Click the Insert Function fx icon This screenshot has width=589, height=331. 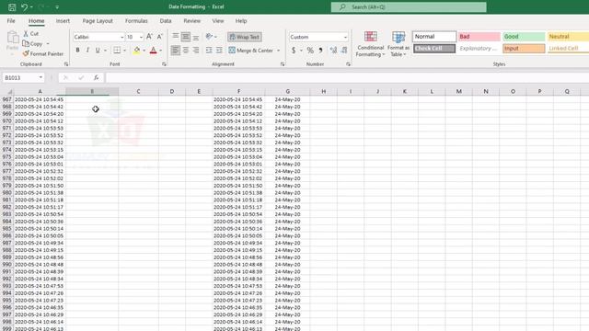[x=96, y=77]
